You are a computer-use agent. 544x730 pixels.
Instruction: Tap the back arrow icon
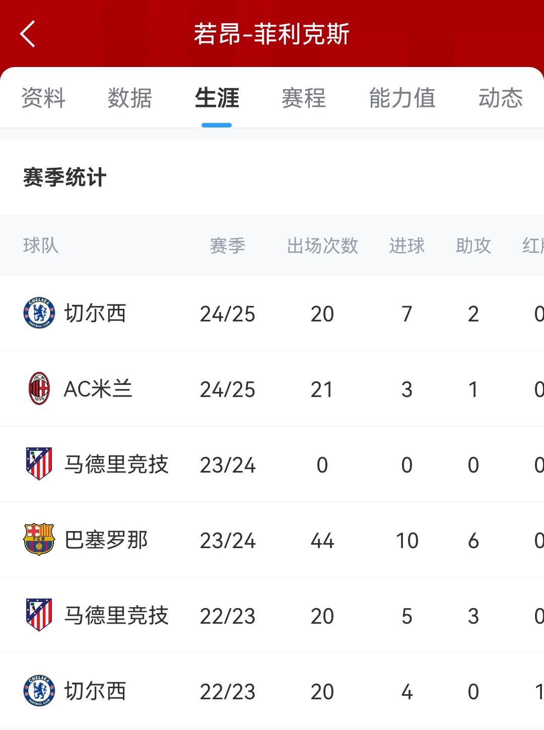(28, 34)
